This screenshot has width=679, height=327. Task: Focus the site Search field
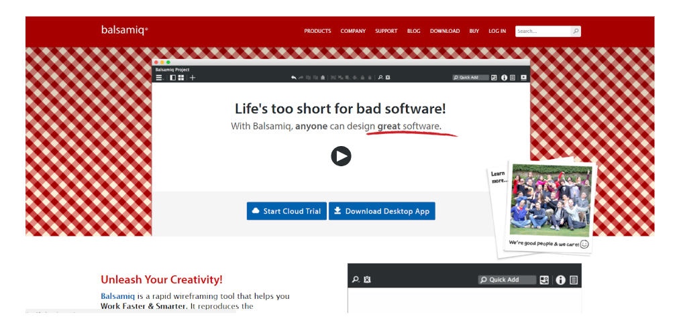[x=543, y=31]
